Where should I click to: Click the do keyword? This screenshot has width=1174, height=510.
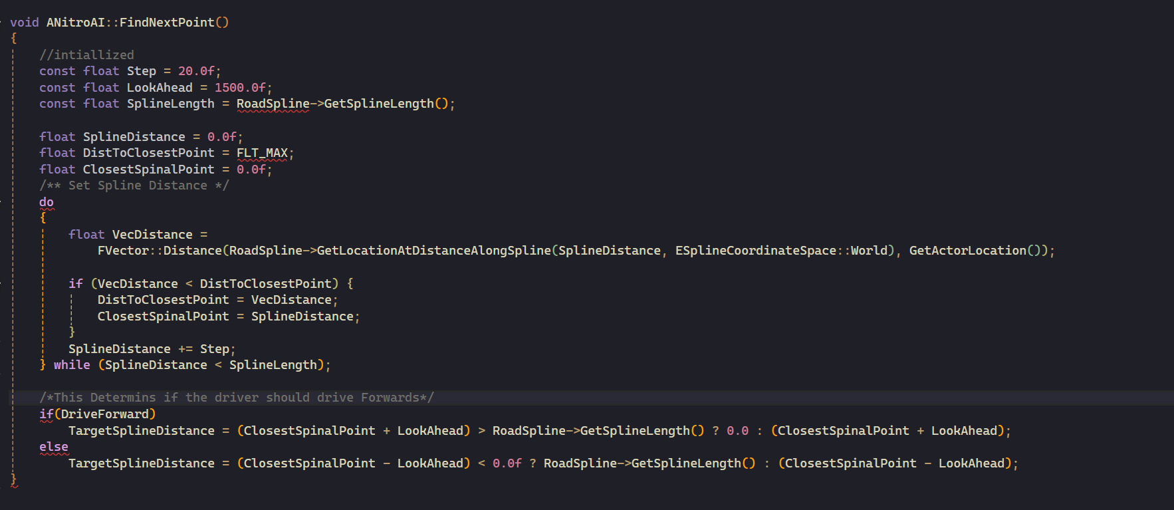[x=47, y=202]
